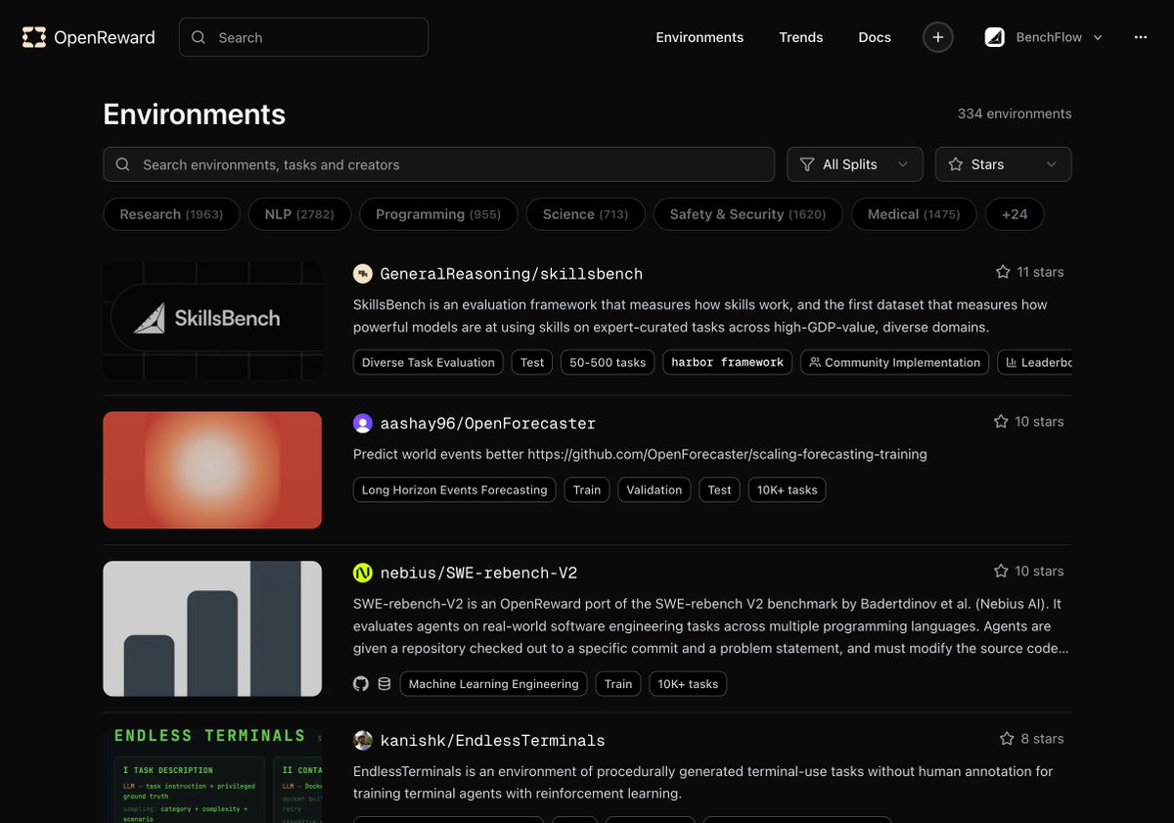
Task: Open the Trends nav item
Action: (x=801, y=37)
